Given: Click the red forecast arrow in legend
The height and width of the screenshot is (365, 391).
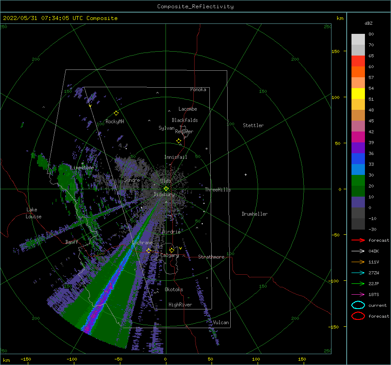Looking at the screenshot, I should click(x=358, y=240).
